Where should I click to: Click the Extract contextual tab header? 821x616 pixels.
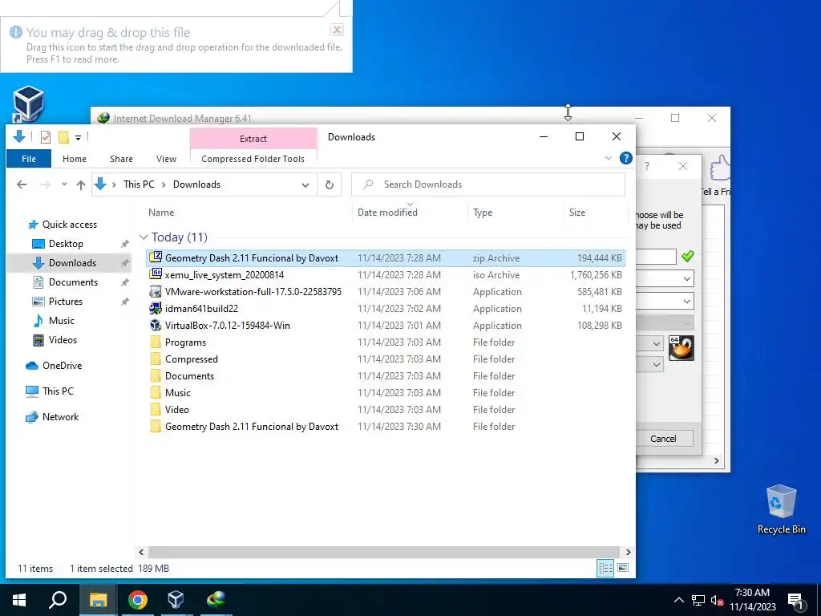pyautogui.click(x=253, y=138)
